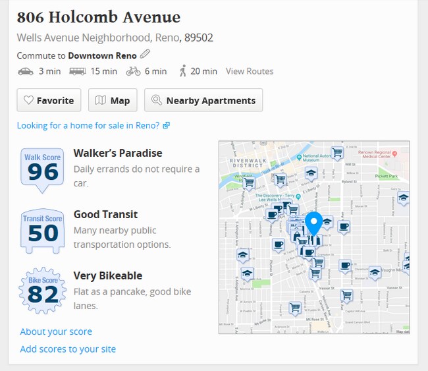Open the About your score link
The width and height of the screenshot is (428, 371).
[x=56, y=331]
